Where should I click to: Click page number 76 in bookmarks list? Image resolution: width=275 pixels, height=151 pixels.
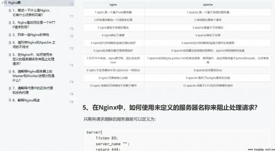coord(71,102)
